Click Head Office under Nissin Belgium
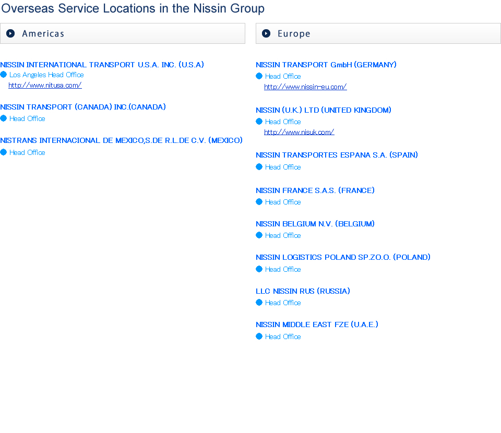 tap(283, 236)
